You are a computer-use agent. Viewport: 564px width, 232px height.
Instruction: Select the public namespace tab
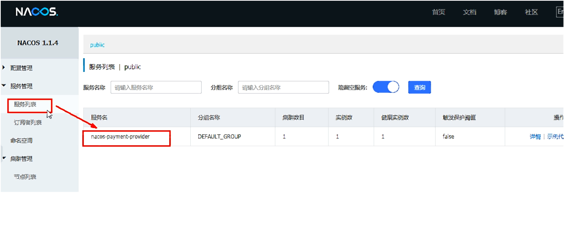(97, 44)
